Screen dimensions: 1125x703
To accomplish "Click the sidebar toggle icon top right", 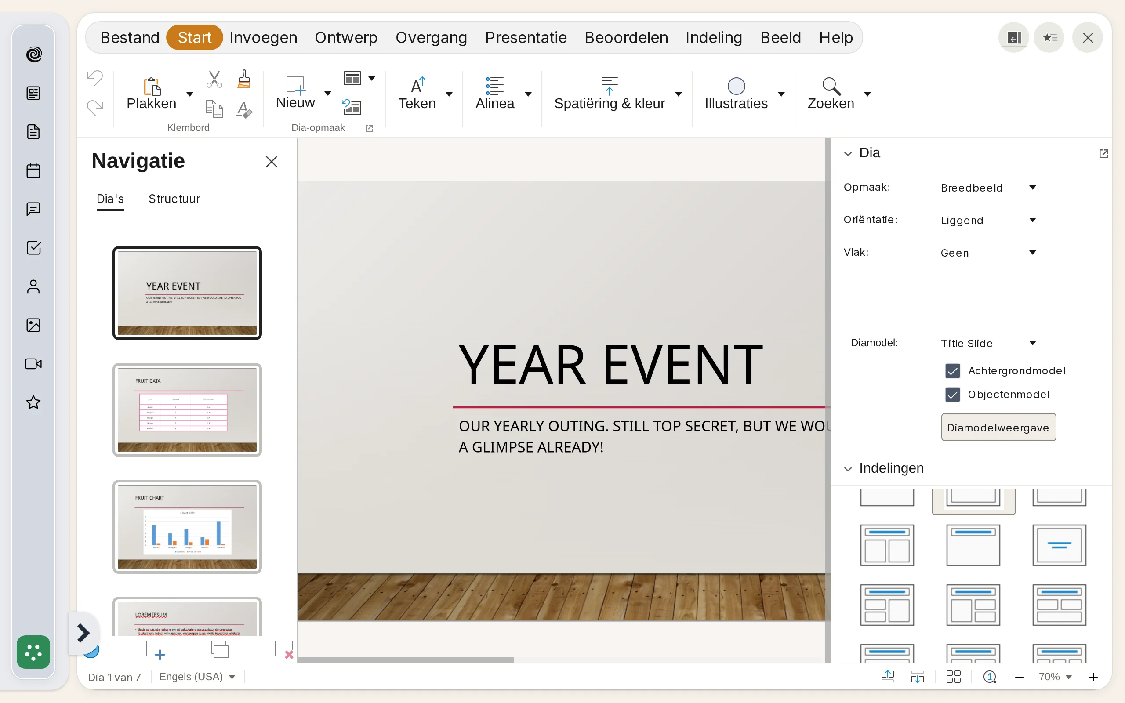I will [x=1014, y=38].
